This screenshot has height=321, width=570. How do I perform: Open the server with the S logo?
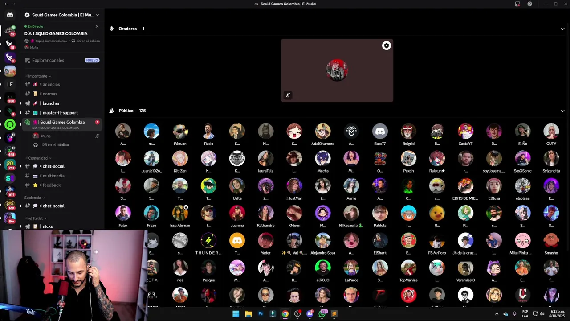(x=10, y=178)
